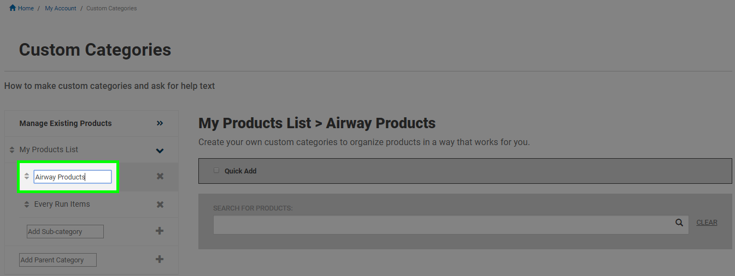Click Manage Existing Products heading

tap(66, 123)
